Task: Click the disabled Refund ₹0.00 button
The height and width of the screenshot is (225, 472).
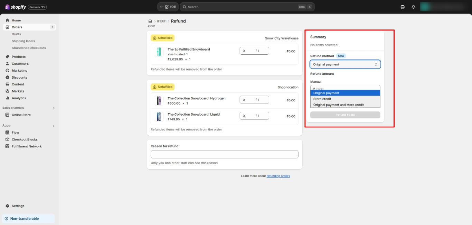Action: [x=345, y=115]
